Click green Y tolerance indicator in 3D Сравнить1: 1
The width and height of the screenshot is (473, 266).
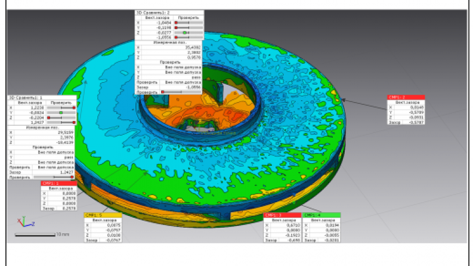[61, 112]
